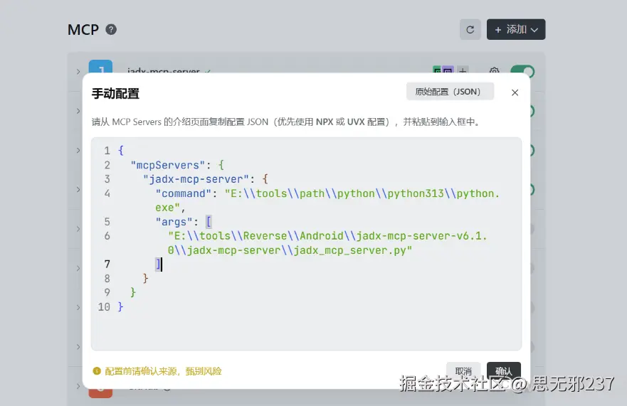This screenshot has height=406, width=627.
Task: Click the "args" key in JSON
Action: (174, 222)
